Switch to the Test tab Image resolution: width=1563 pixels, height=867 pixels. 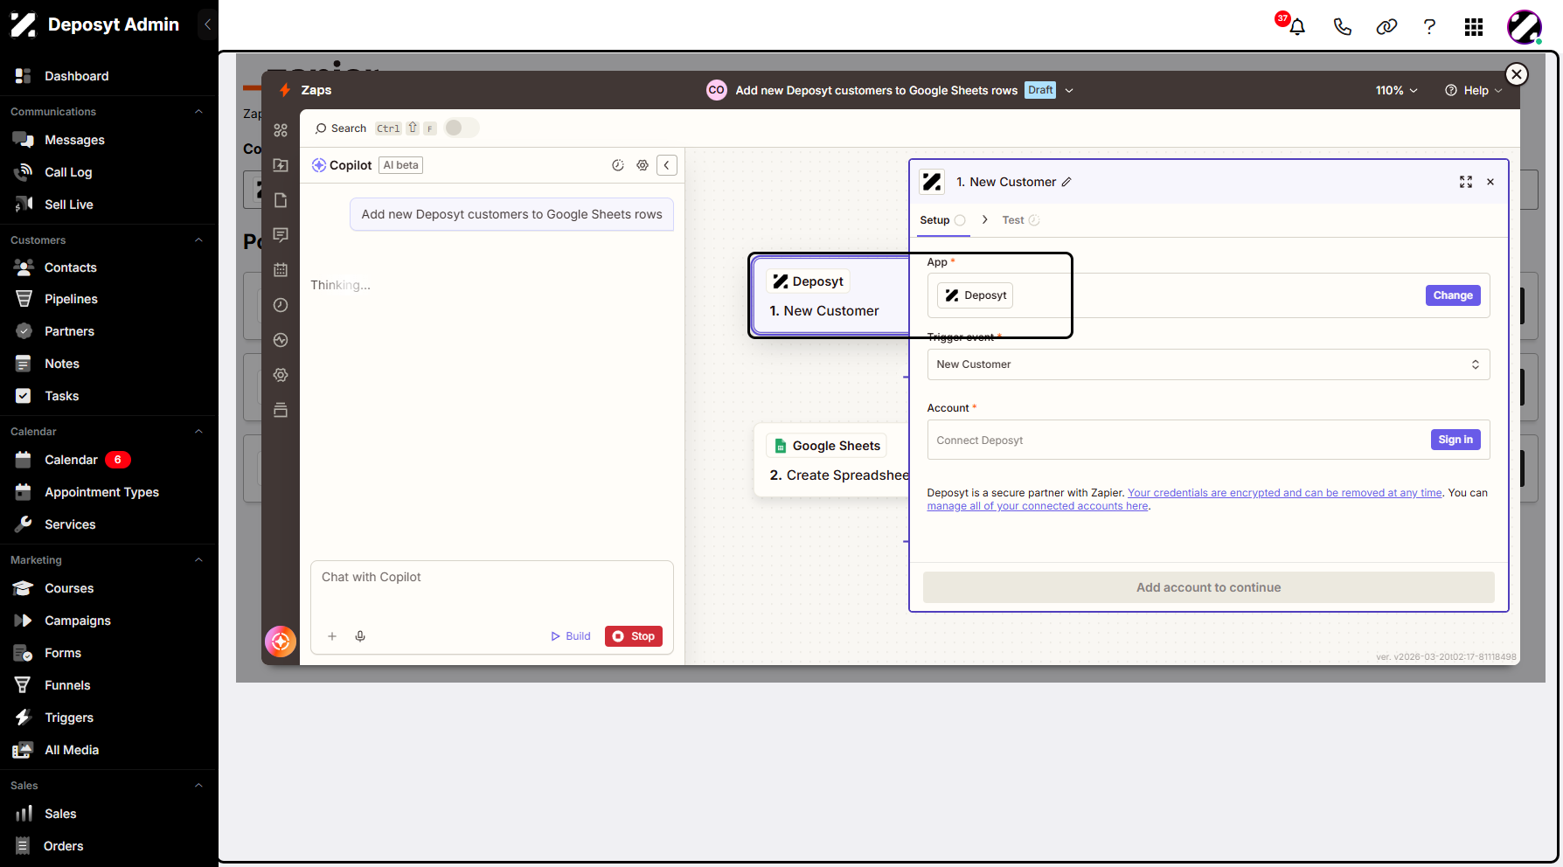(x=1020, y=220)
